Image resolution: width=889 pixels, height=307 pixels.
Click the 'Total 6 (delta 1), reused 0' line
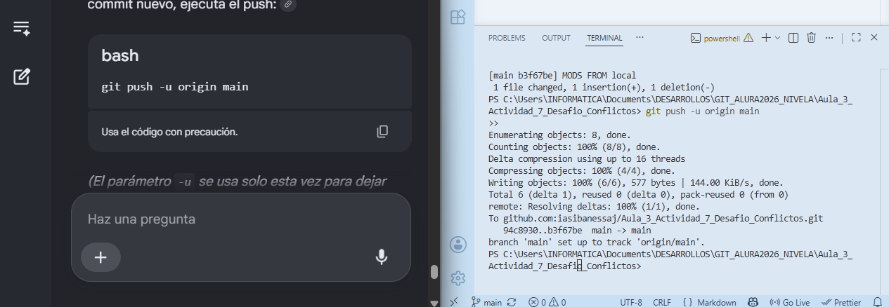pos(638,194)
